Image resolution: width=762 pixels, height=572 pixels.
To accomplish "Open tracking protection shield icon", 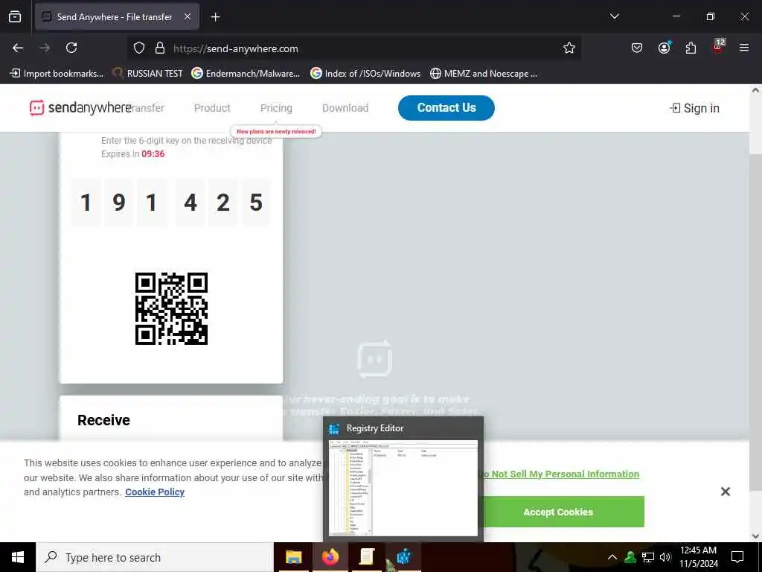I will tap(139, 48).
